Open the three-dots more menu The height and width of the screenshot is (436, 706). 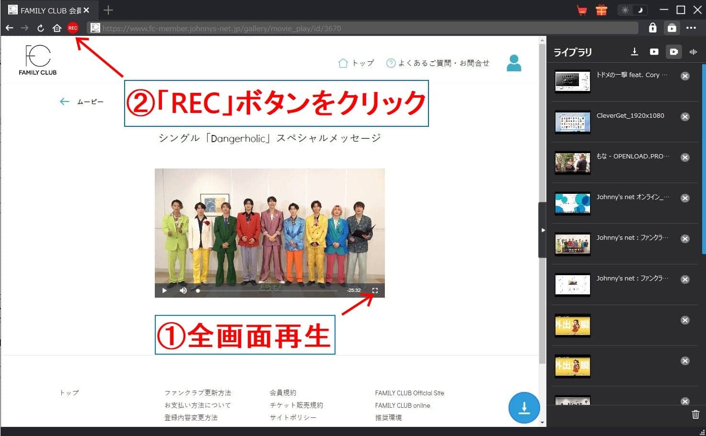691,28
